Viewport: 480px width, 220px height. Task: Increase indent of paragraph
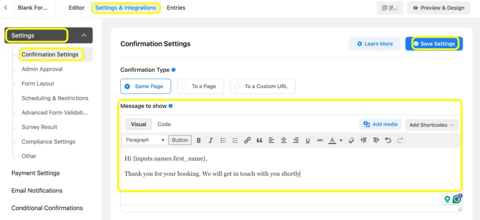click(x=376, y=140)
